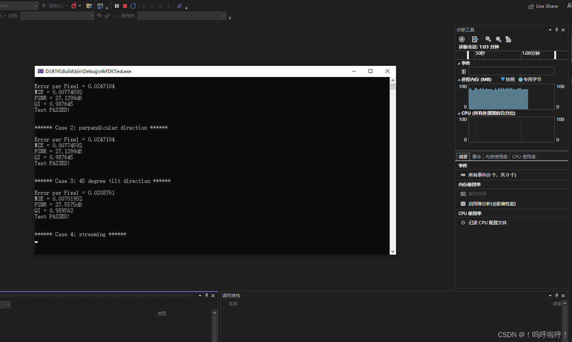This screenshot has width=572, height=342.
Task: Click the console scrollbar down arrow
Action: [393, 251]
